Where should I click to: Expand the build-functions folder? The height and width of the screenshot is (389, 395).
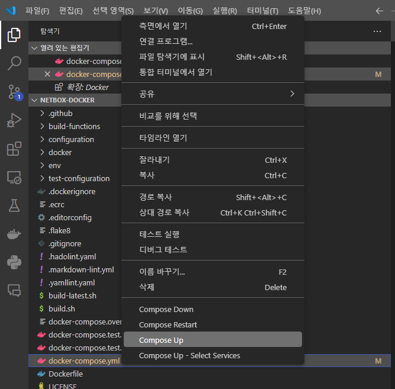click(x=42, y=126)
